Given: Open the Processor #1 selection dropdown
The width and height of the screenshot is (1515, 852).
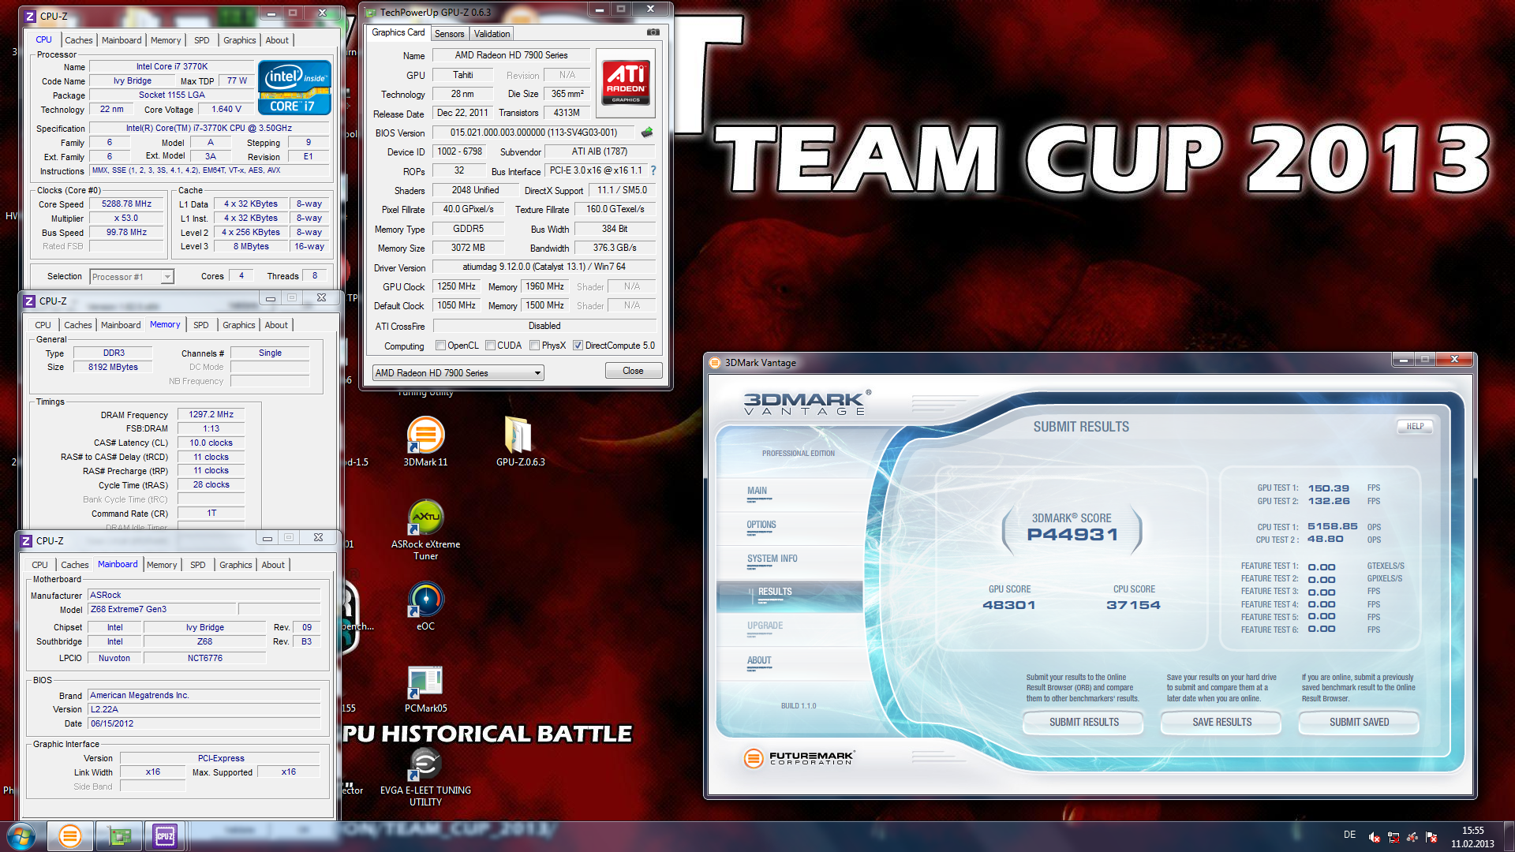Looking at the screenshot, I should pyautogui.click(x=132, y=277).
